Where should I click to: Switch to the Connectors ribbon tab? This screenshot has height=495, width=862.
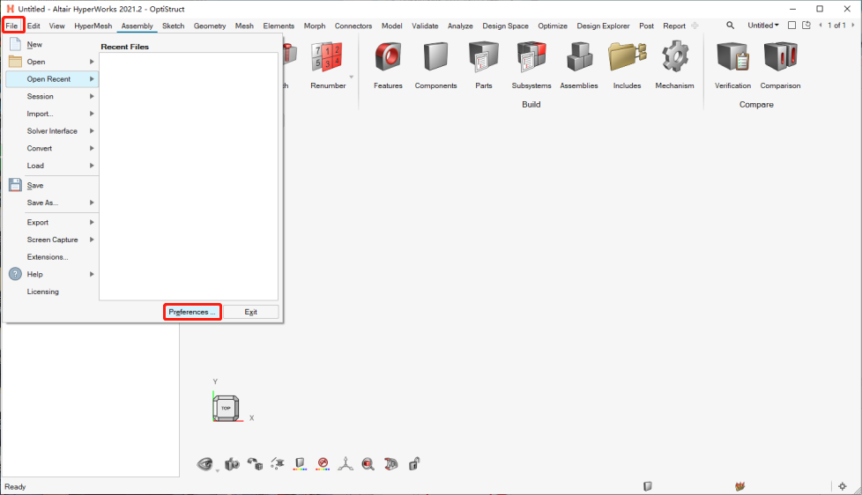coord(353,26)
